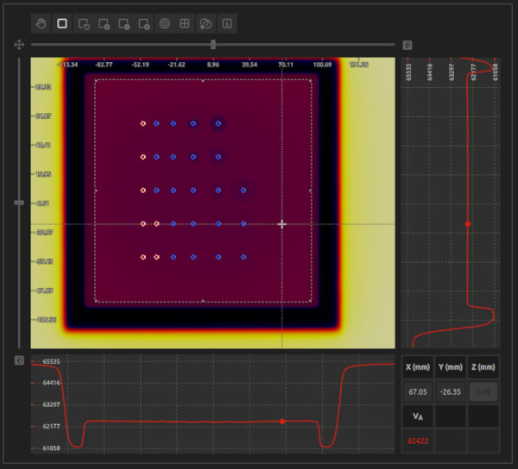Viewport: 518px width, 469px height.
Task: Select the rectangle ROI tool
Action: [62, 23]
